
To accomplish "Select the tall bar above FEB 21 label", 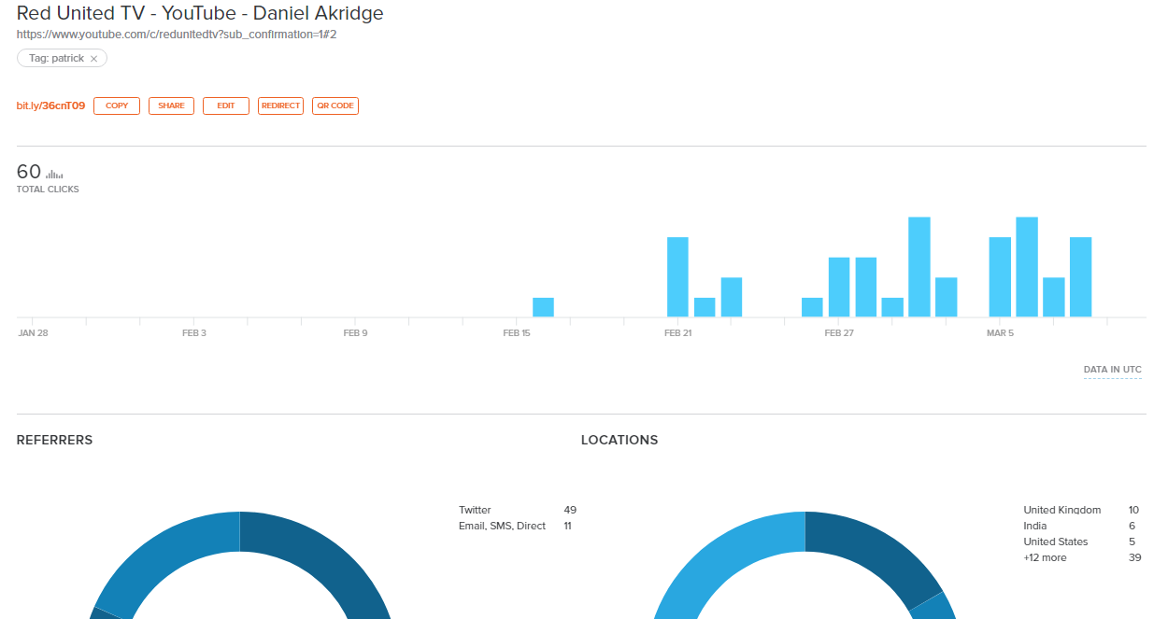I will [677, 277].
